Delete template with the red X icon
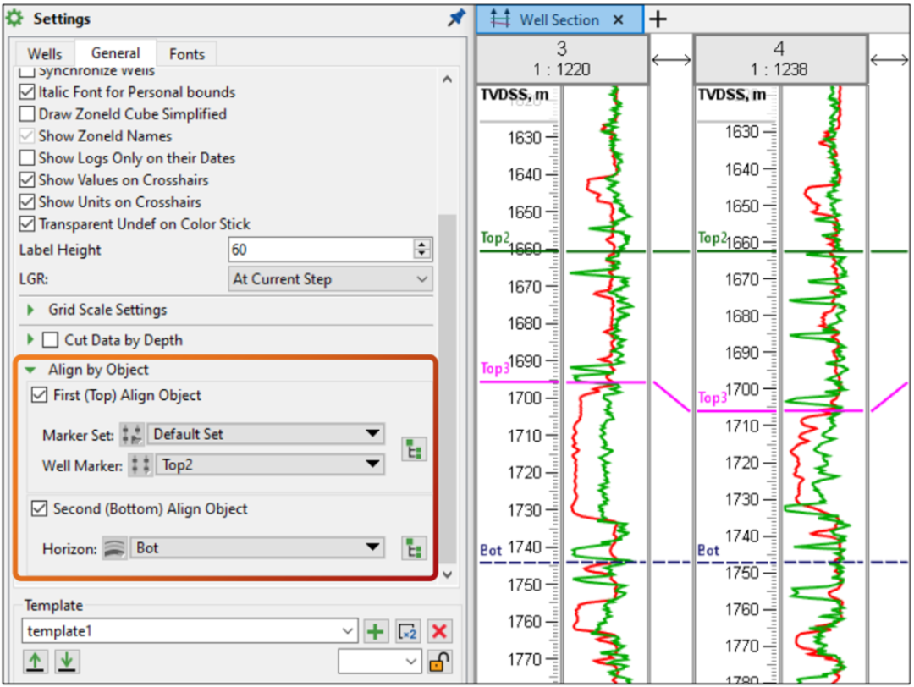Image resolution: width=914 pixels, height=687 pixels. 438,631
